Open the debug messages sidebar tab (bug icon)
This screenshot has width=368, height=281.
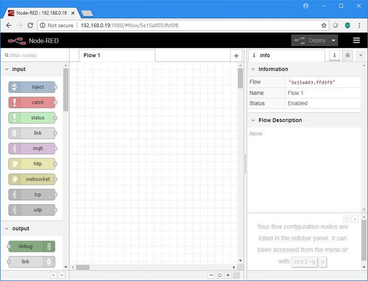[x=348, y=55]
